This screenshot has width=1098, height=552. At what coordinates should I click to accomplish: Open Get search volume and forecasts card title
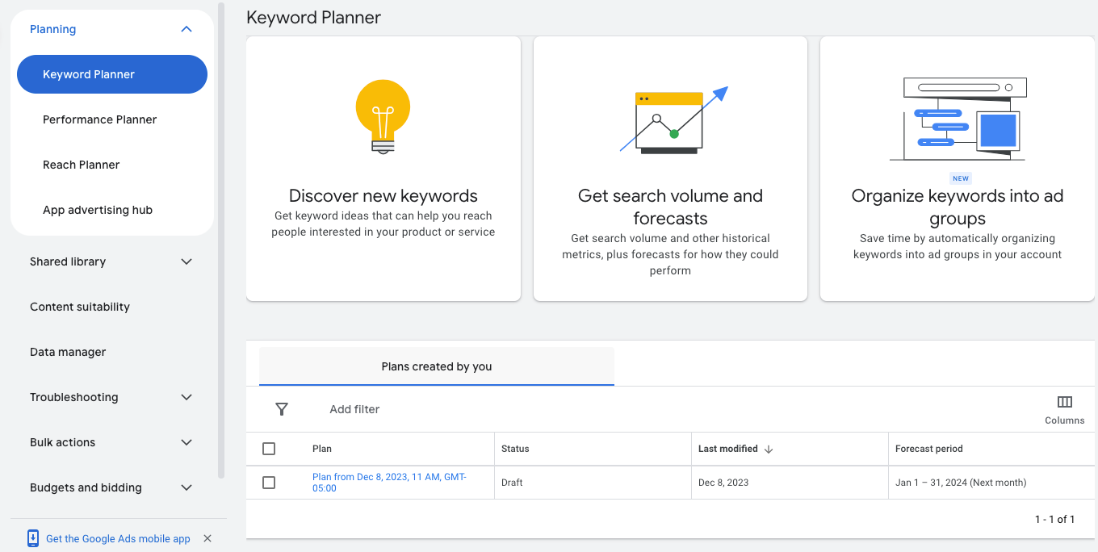pos(670,207)
